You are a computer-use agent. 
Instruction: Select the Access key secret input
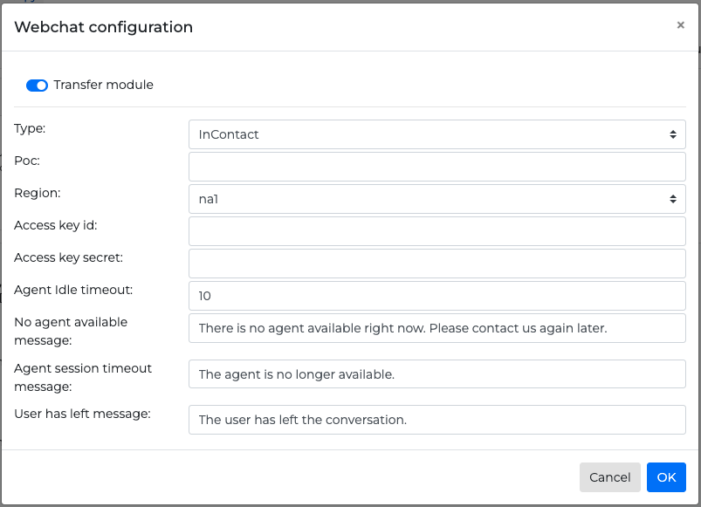click(436, 264)
